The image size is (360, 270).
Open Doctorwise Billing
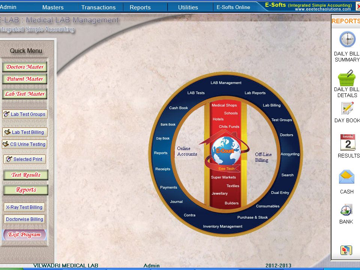pyautogui.click(x=24, y=219)
